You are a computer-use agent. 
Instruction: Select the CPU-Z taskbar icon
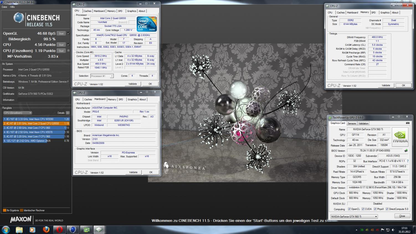tap(99, 230)
